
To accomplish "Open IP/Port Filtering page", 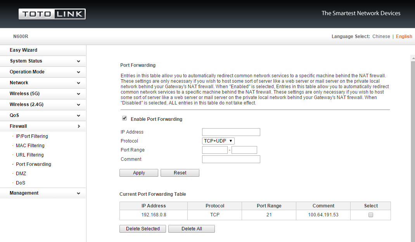I will coord(32,136).
